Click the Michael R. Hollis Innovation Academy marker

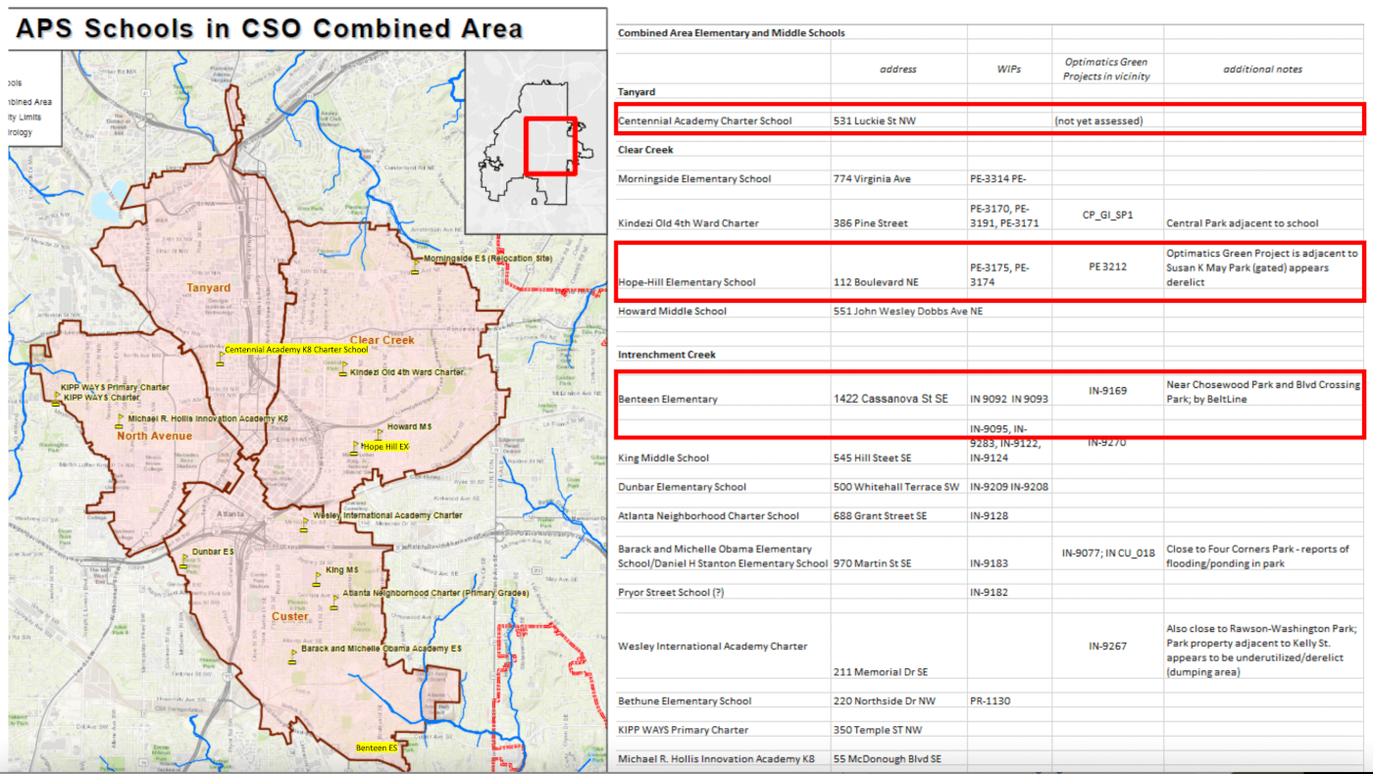120,423
